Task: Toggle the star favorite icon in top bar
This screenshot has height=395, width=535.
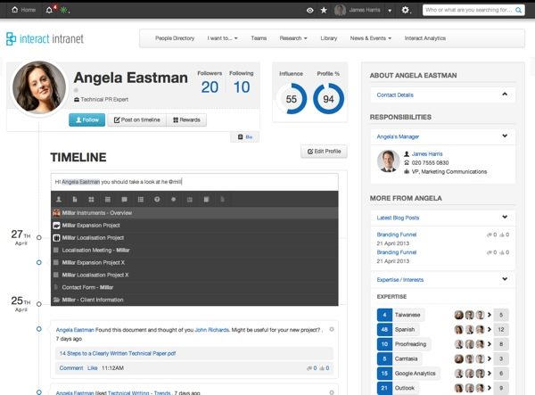Action: (x=324, y=10)
